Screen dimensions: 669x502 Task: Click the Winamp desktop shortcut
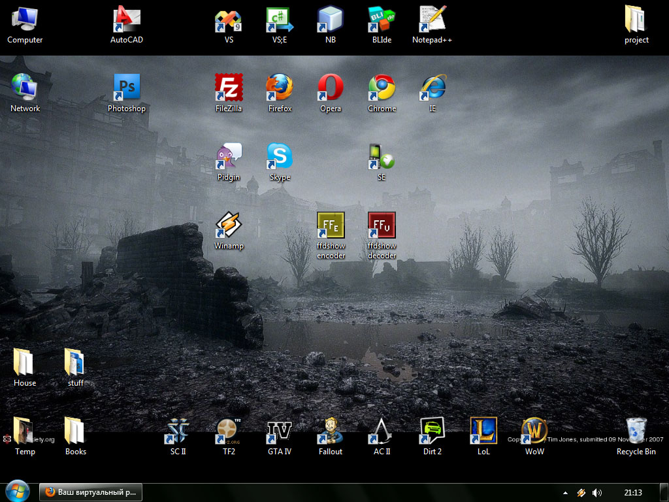tap(229, 226)
